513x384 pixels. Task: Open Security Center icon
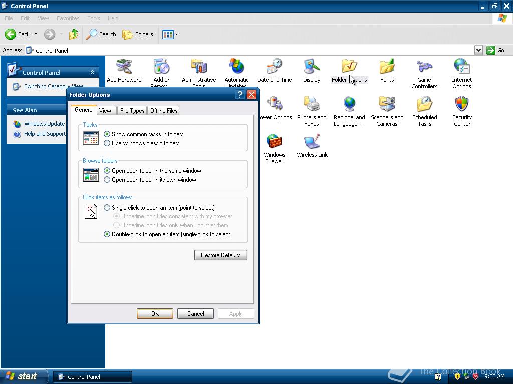tap(462, 111)
